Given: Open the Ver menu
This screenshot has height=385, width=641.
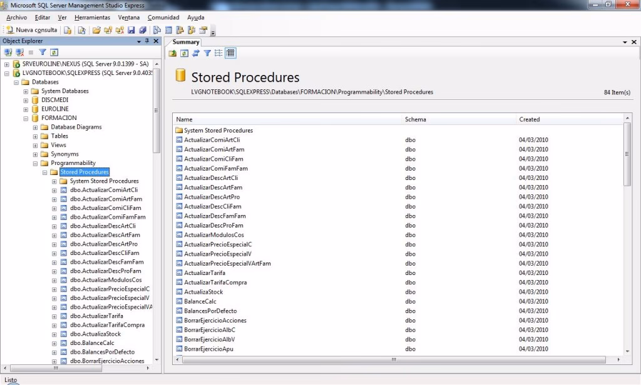Looking at the screenshot, I should click(x=62, y=17).
